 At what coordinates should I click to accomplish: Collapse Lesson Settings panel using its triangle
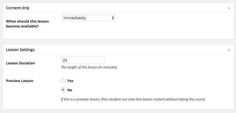click(x=229, y=50)
